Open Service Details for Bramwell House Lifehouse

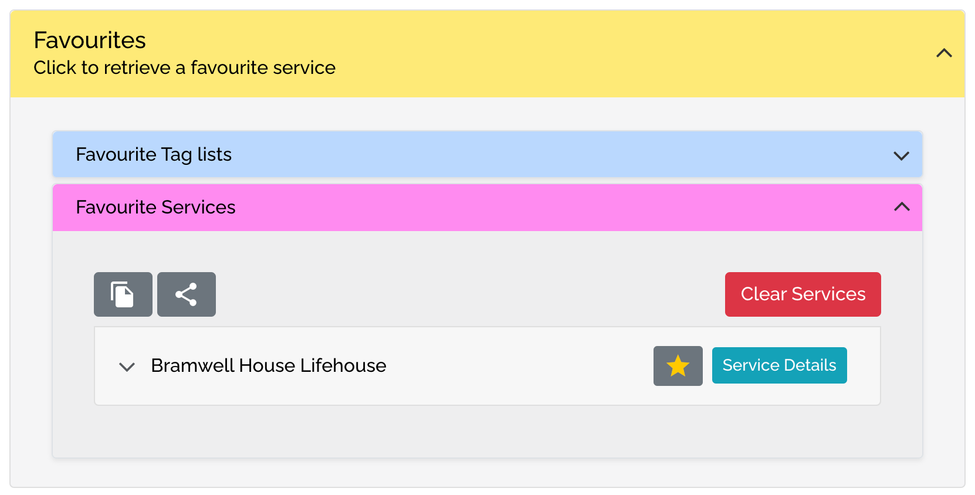pyautogui.click(x=779, y=365)
